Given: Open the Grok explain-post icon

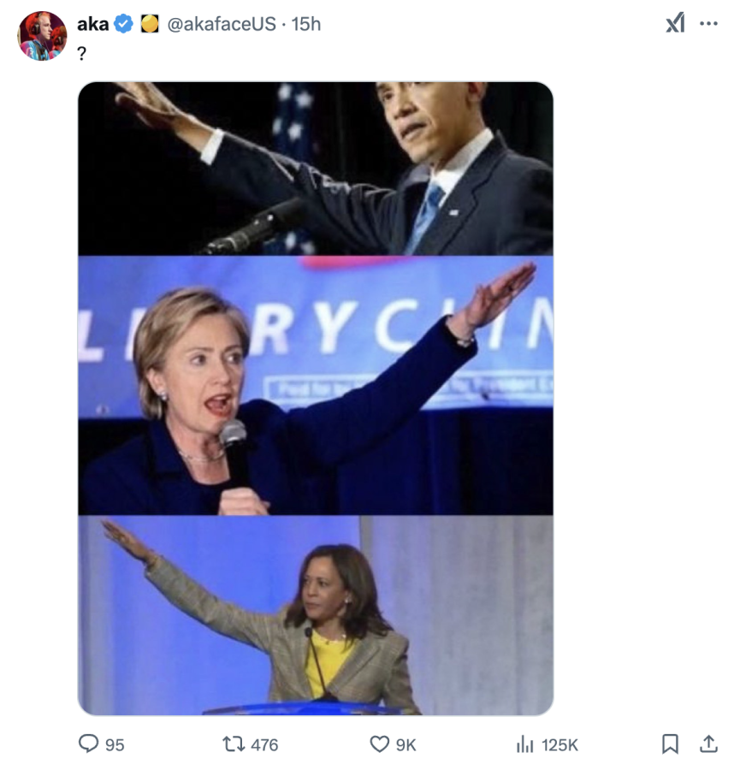Looking at the screenshot, I should point(675,24).
